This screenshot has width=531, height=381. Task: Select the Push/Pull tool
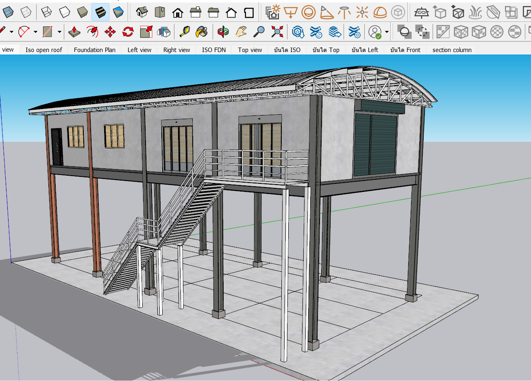pyautogui.click(x=74, y=32)
